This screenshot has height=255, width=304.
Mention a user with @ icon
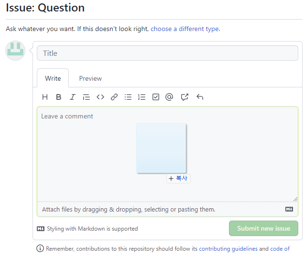pyautogui.click(x=169, y=97)
